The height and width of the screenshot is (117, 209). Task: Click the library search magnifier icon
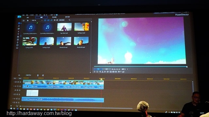coord(70,20)
